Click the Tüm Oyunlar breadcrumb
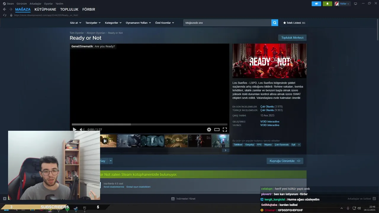The width and height of the screenshot is (379, 213). pyautogui.click(x=77, y=33)
